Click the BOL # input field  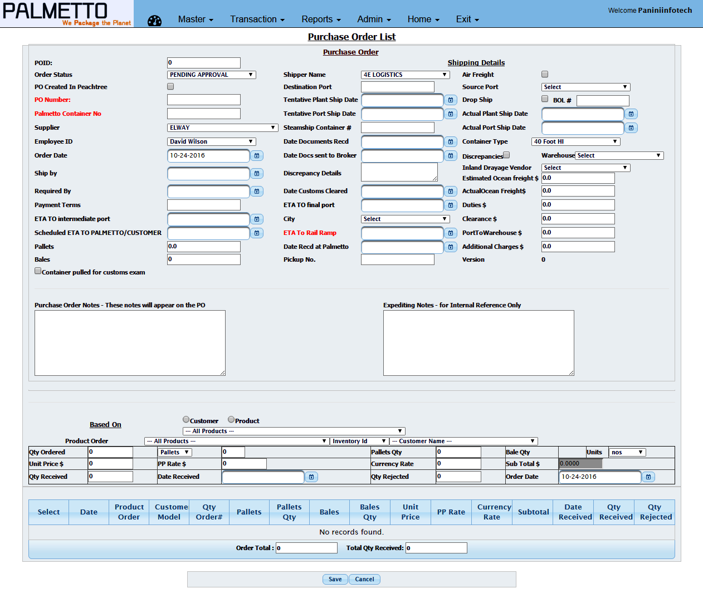pyautogui.click(x=603, y=101)
